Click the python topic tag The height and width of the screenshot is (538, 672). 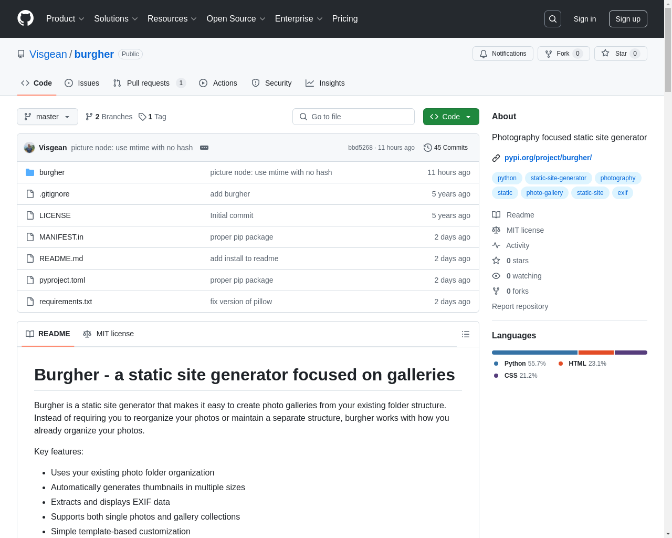(507, 178)
